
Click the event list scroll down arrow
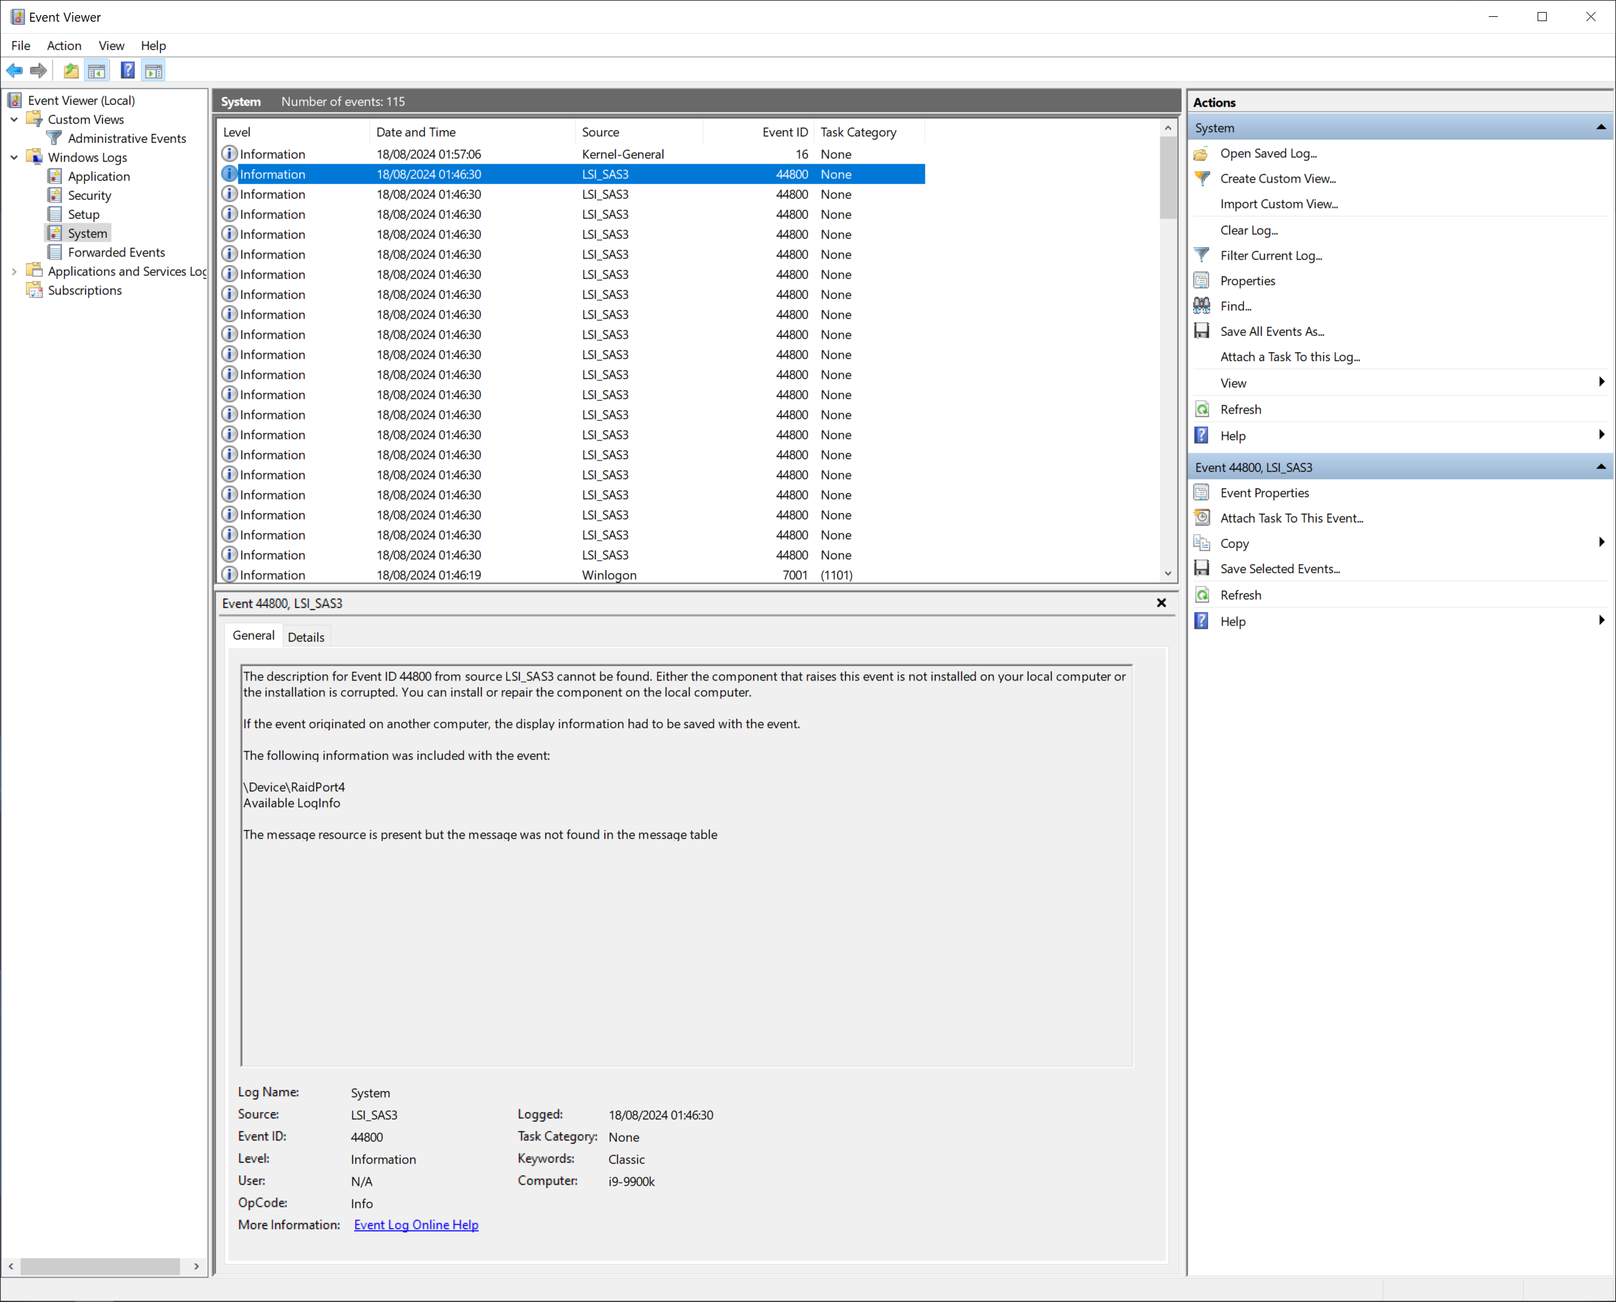click(1167, 574)
